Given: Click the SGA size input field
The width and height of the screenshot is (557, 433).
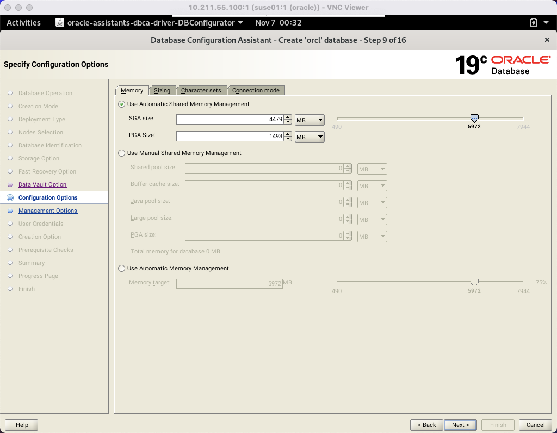Looking at the screenshot, I should 230,120.
